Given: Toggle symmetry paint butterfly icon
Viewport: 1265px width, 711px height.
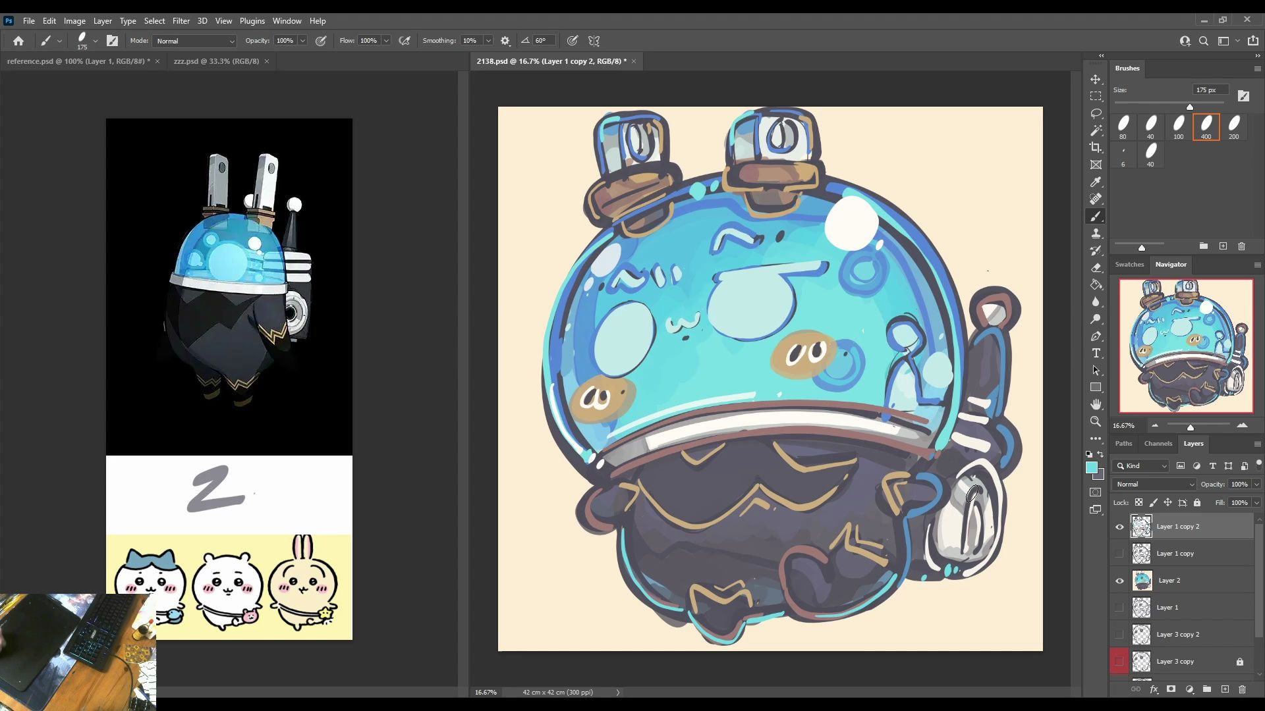Looking at the screenshot, I should [594, 41].
